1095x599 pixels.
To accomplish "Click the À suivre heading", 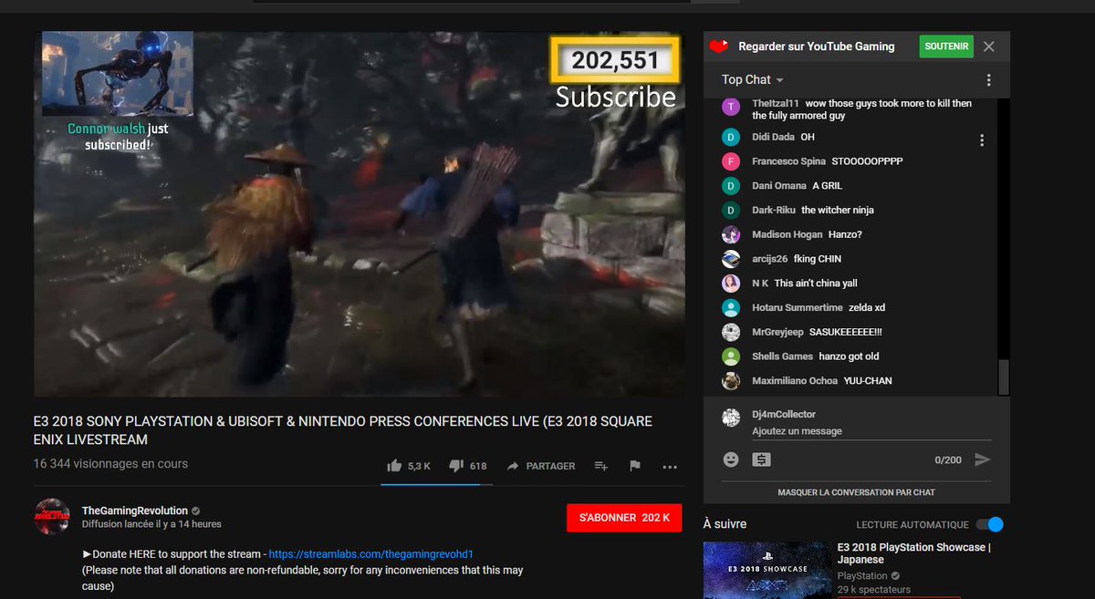I will (x=725, y=524).
